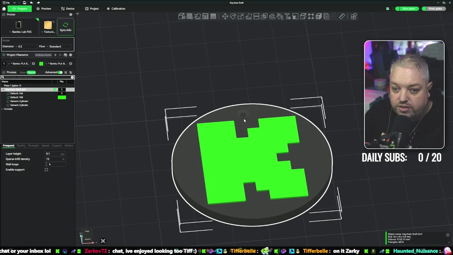Open the Mesh boolean tool
Image resolution: width=453 pixels, height=255 pixels.
click(x=264, y=16)
